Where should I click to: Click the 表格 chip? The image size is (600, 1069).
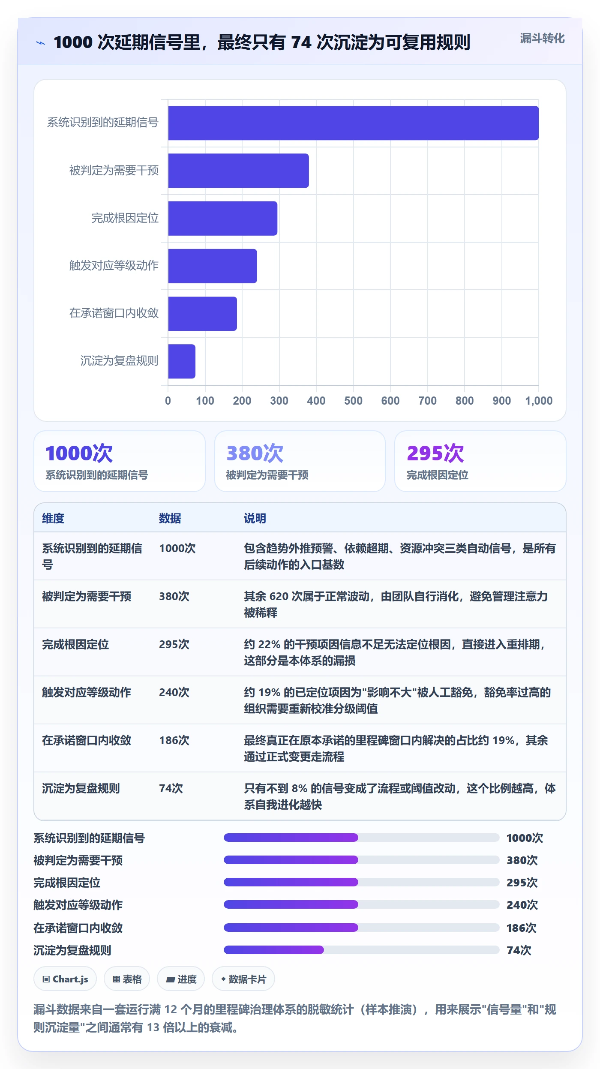[127, 979]
